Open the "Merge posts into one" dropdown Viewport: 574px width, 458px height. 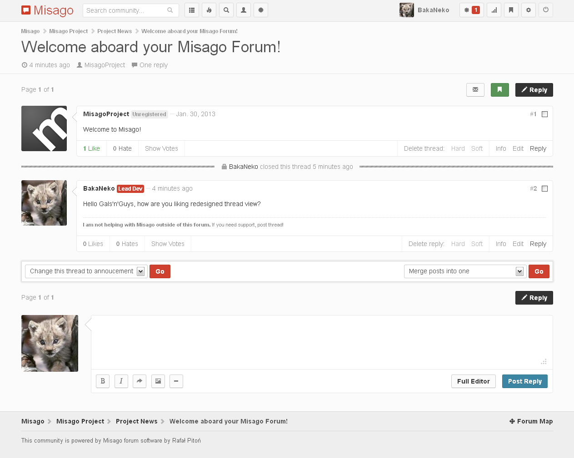point(465,271)
